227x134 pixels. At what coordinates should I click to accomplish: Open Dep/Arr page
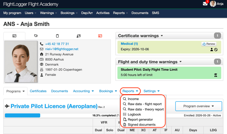[87, 13]
